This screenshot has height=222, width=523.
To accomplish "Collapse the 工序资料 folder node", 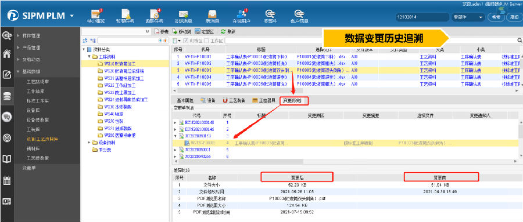I will click(89, 57).
